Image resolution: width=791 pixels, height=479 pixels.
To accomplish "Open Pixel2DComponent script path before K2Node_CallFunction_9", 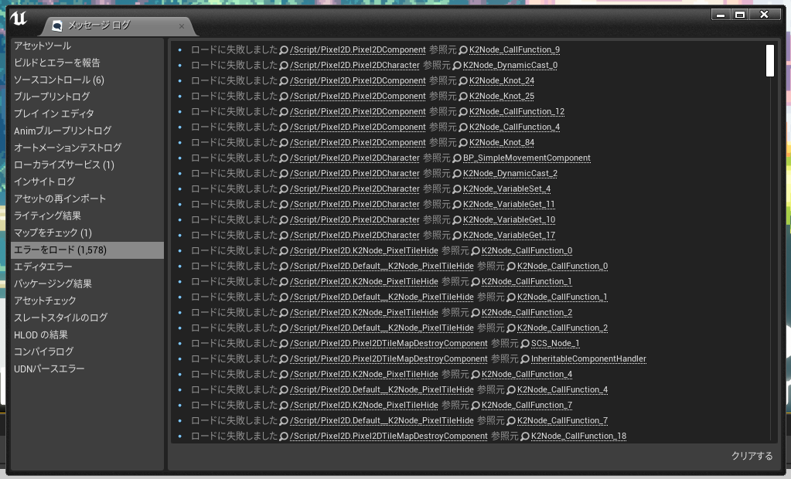I will point(358,50).
